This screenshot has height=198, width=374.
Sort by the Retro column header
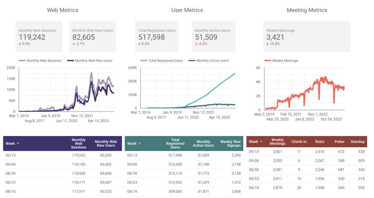(320, 142)
